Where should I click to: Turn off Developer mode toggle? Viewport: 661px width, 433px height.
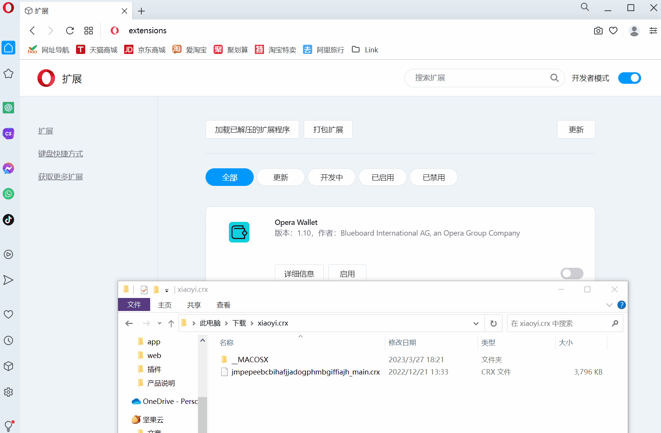coord(629,78)
